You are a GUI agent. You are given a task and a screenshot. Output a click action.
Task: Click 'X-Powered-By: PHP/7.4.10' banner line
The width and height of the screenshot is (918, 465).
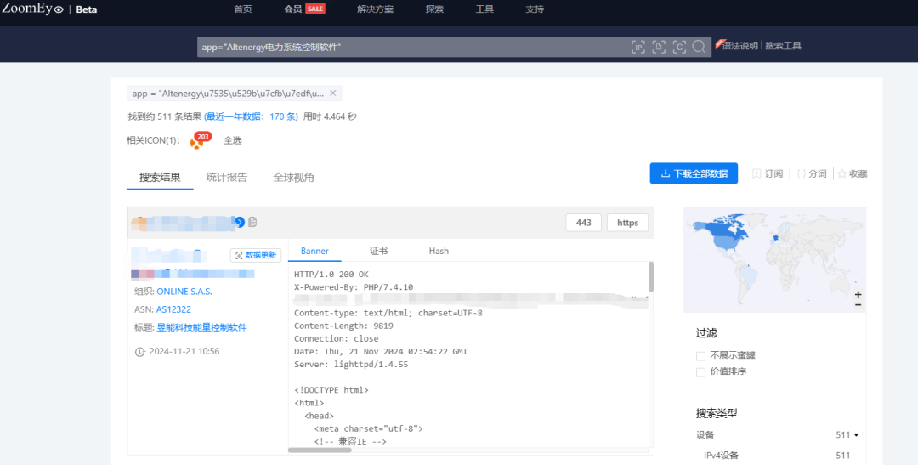point(354,287)
